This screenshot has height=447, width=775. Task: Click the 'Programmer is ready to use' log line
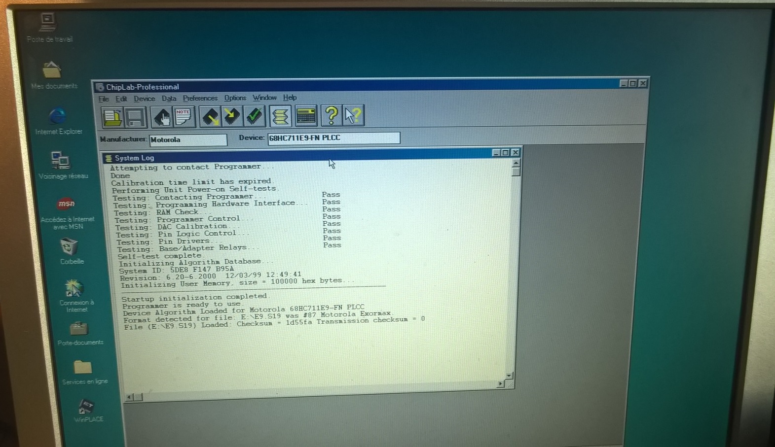point(182,306)
